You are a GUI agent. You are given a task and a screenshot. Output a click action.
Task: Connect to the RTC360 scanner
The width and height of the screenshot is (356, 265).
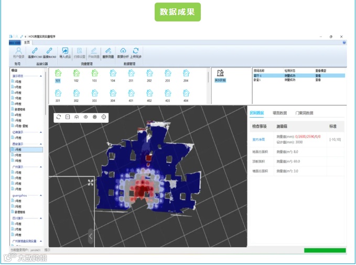coord(35,53)
